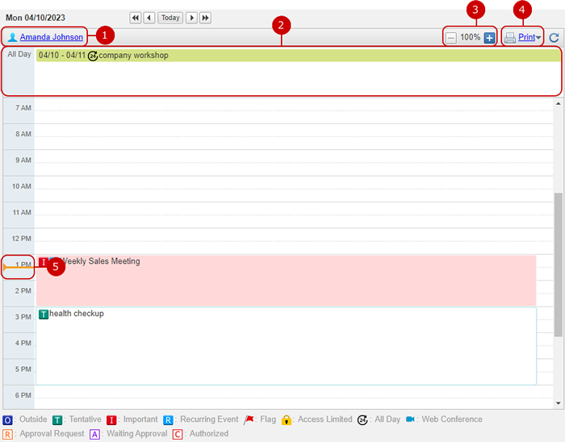Image resolution: width=565 pixels, height=442 pixels.
Task: Zoom out with the minus button
Action: click(x=450, y=37)
